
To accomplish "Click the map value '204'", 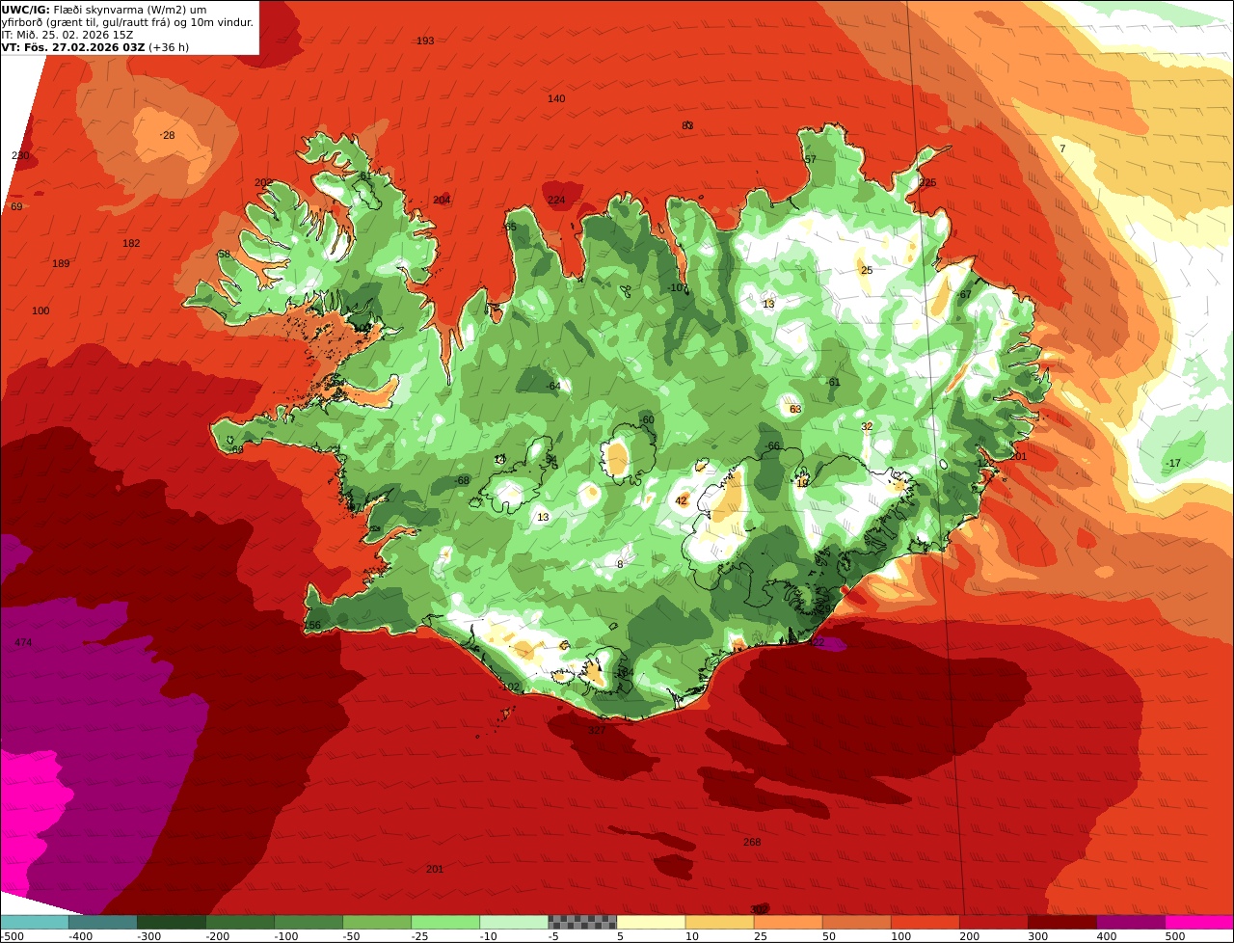I will pyautogui.click(x=442, y=200).
